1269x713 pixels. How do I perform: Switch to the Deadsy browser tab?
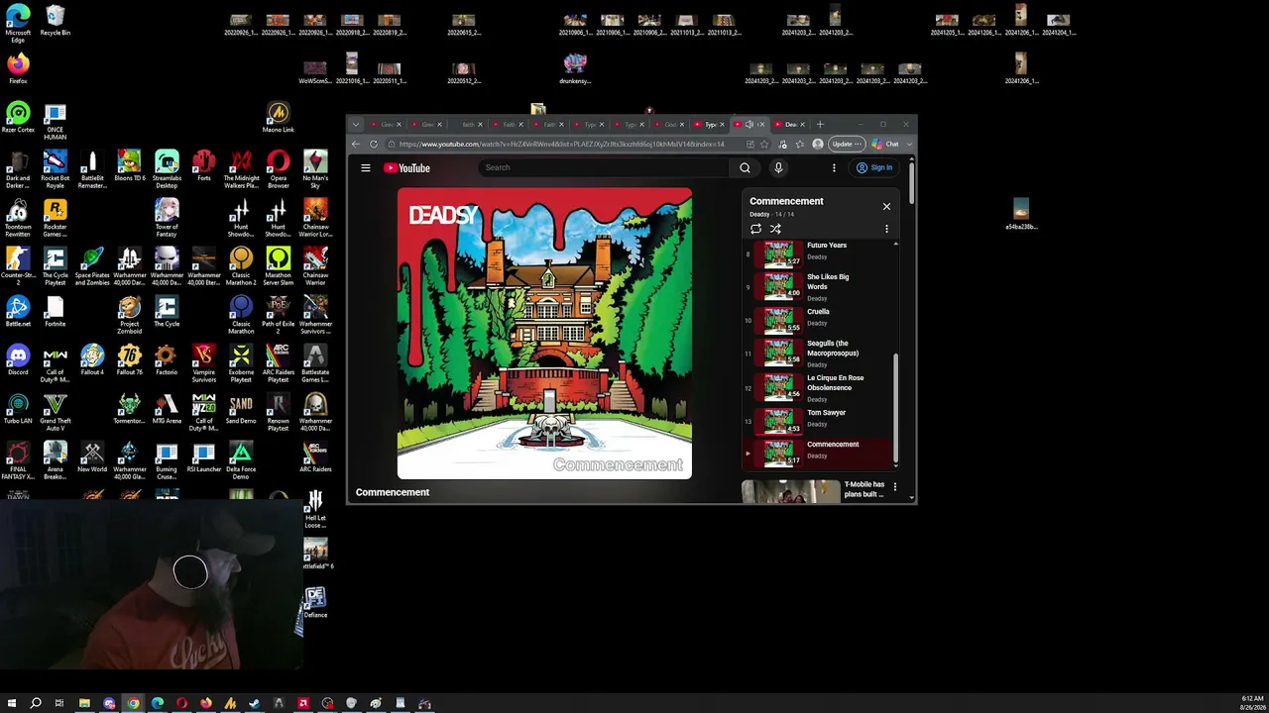click(x=790, y=125)
